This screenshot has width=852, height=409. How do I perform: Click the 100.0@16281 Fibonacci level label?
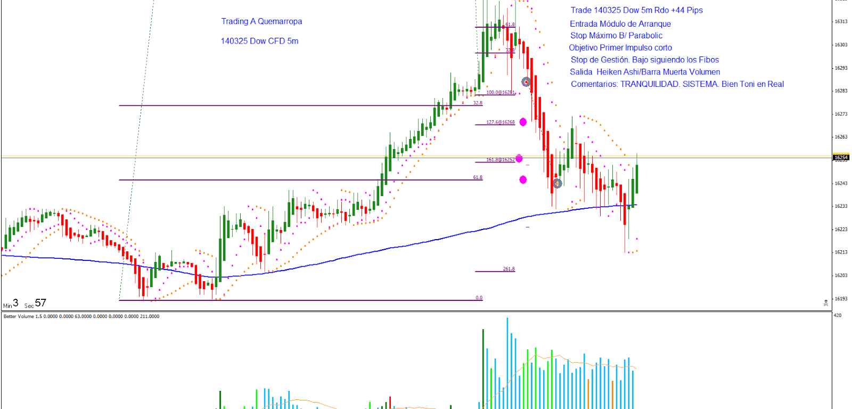[501, 92]
